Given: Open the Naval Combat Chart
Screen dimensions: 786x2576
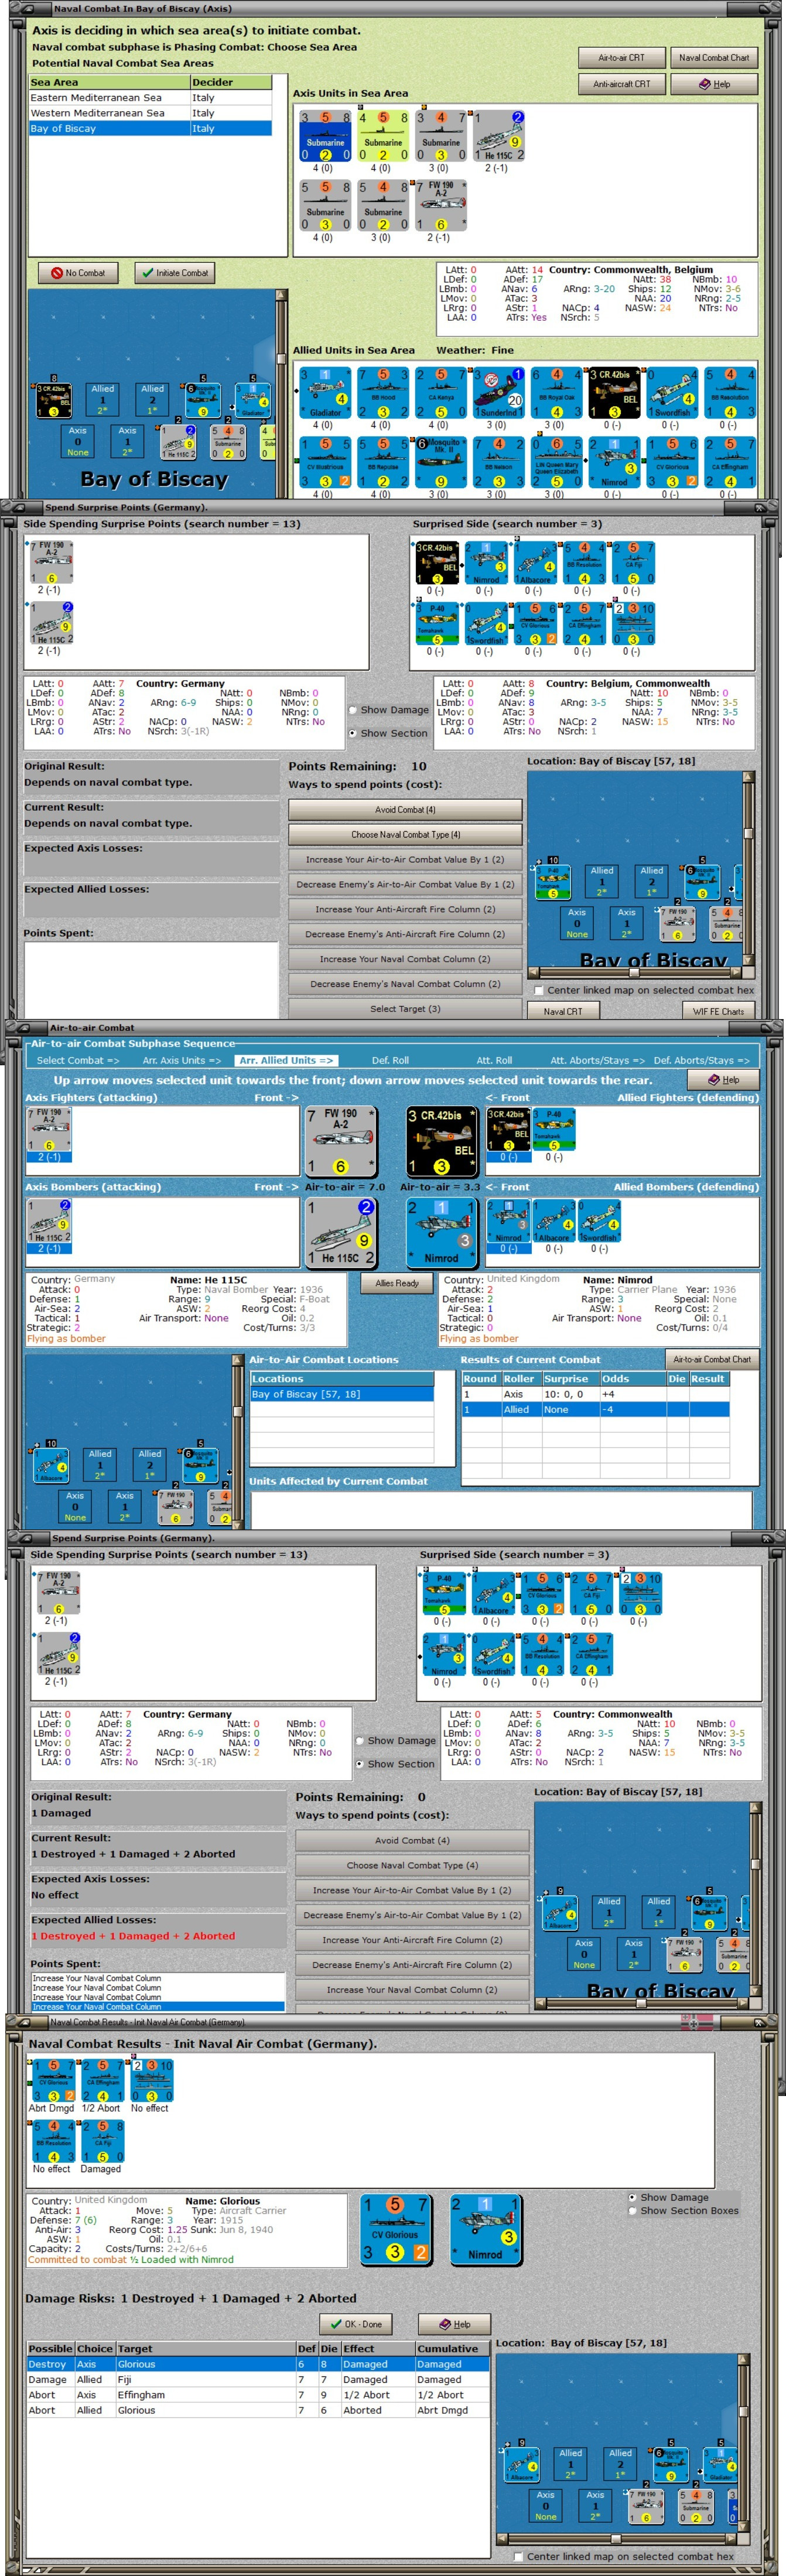Looking at the screenshot, I should 714,57.
